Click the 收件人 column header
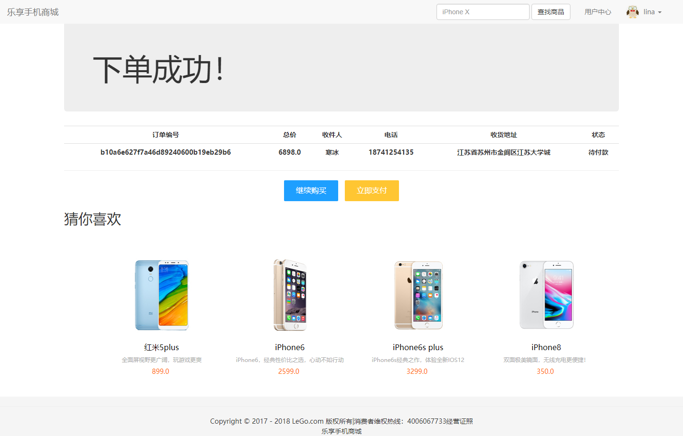Viewport: 683px width, 436px height. (332, 135)
